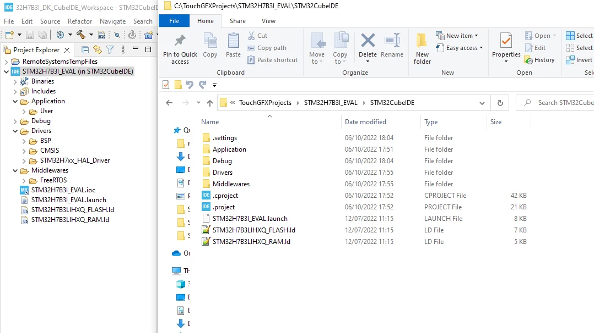The width and height of the screenshot is (594, 333).
Task: Click the Copy ribbon icon
Action: (210, 41)
